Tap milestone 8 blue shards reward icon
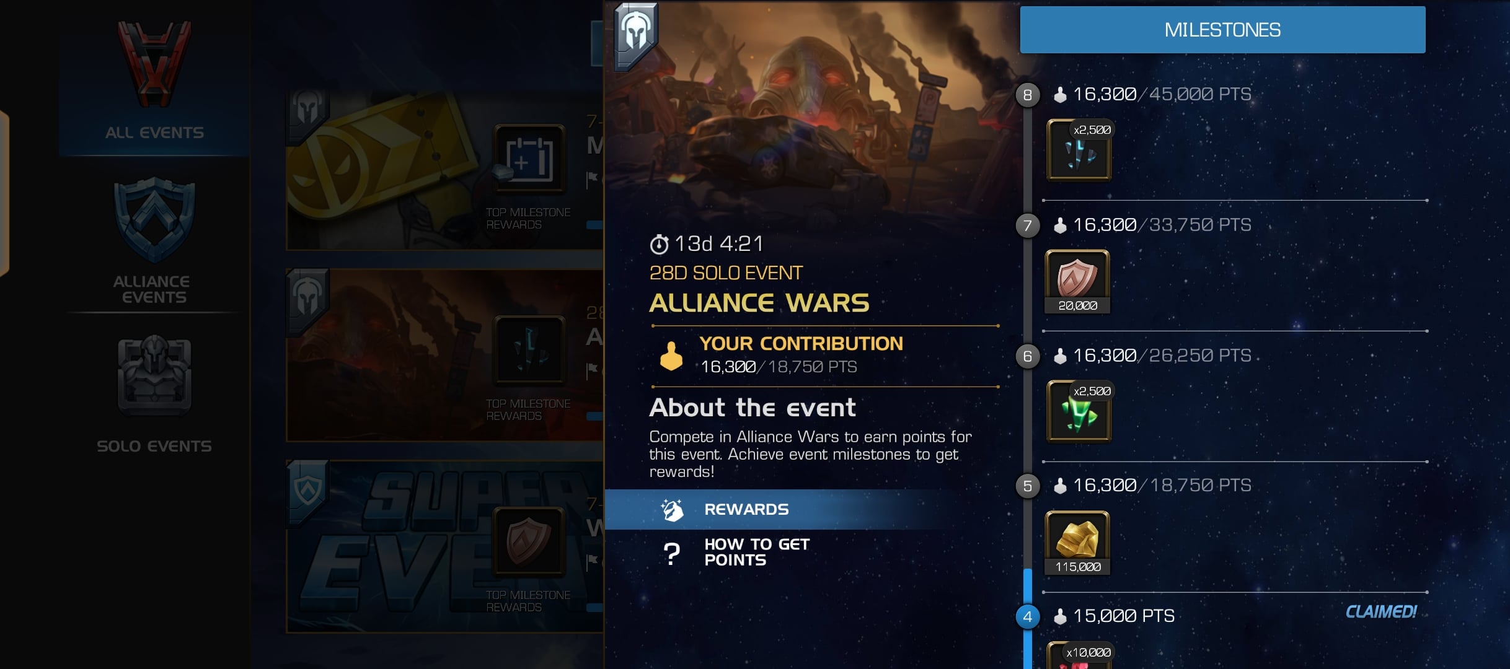 [x=1079, y=151]
